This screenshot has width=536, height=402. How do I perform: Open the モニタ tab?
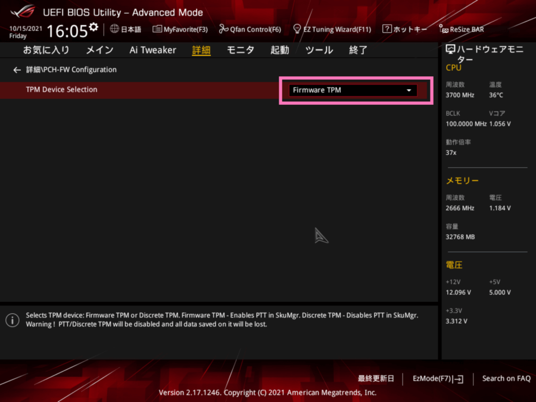(240, 50)
